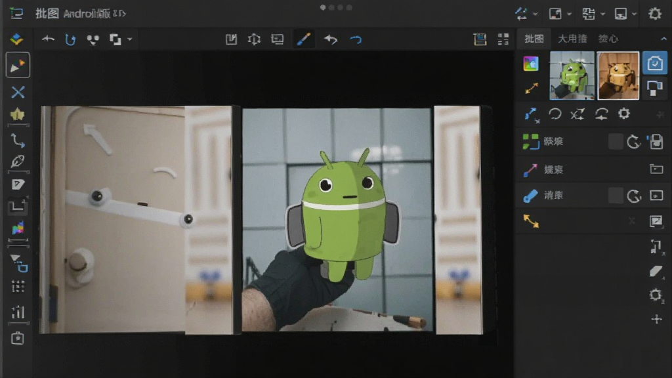Select the yellow Android thumbnail
The image size is (672, 378).
point(618,75)
